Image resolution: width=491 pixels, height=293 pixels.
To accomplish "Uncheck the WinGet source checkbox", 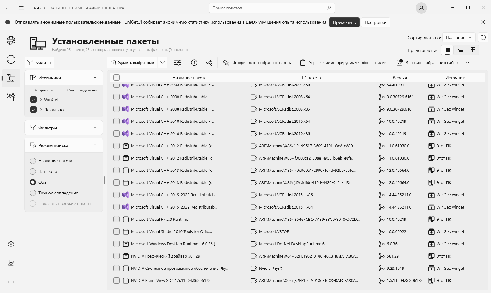I will [x=33, y=100].
